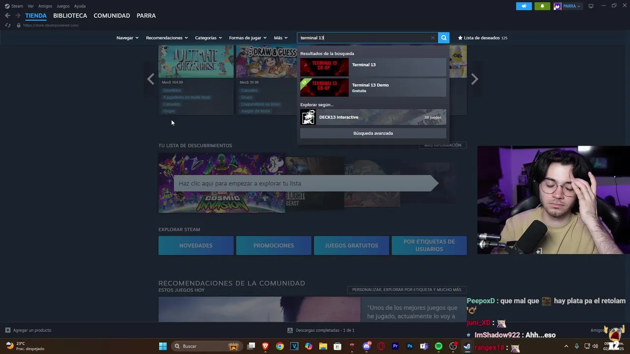
Task: Select the Terminal 13 Demo result
Action: (373, 88)
